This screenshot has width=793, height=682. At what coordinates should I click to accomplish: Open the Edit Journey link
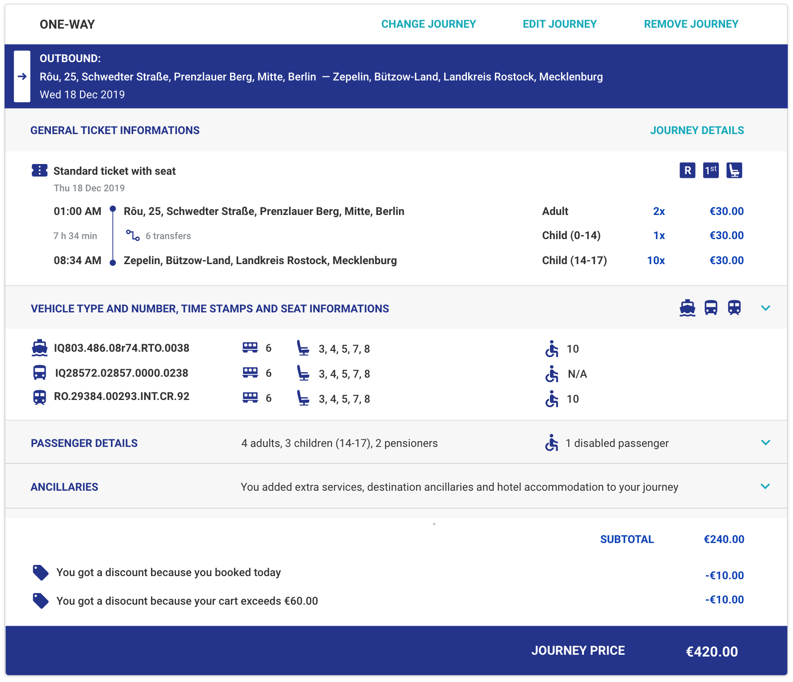560,24
